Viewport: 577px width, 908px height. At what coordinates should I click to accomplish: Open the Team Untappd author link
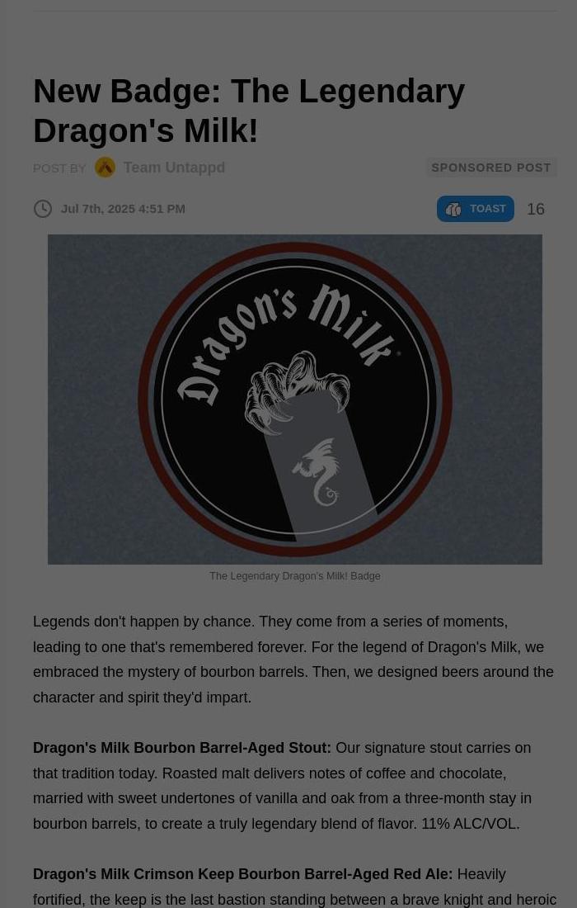point(174,168)
